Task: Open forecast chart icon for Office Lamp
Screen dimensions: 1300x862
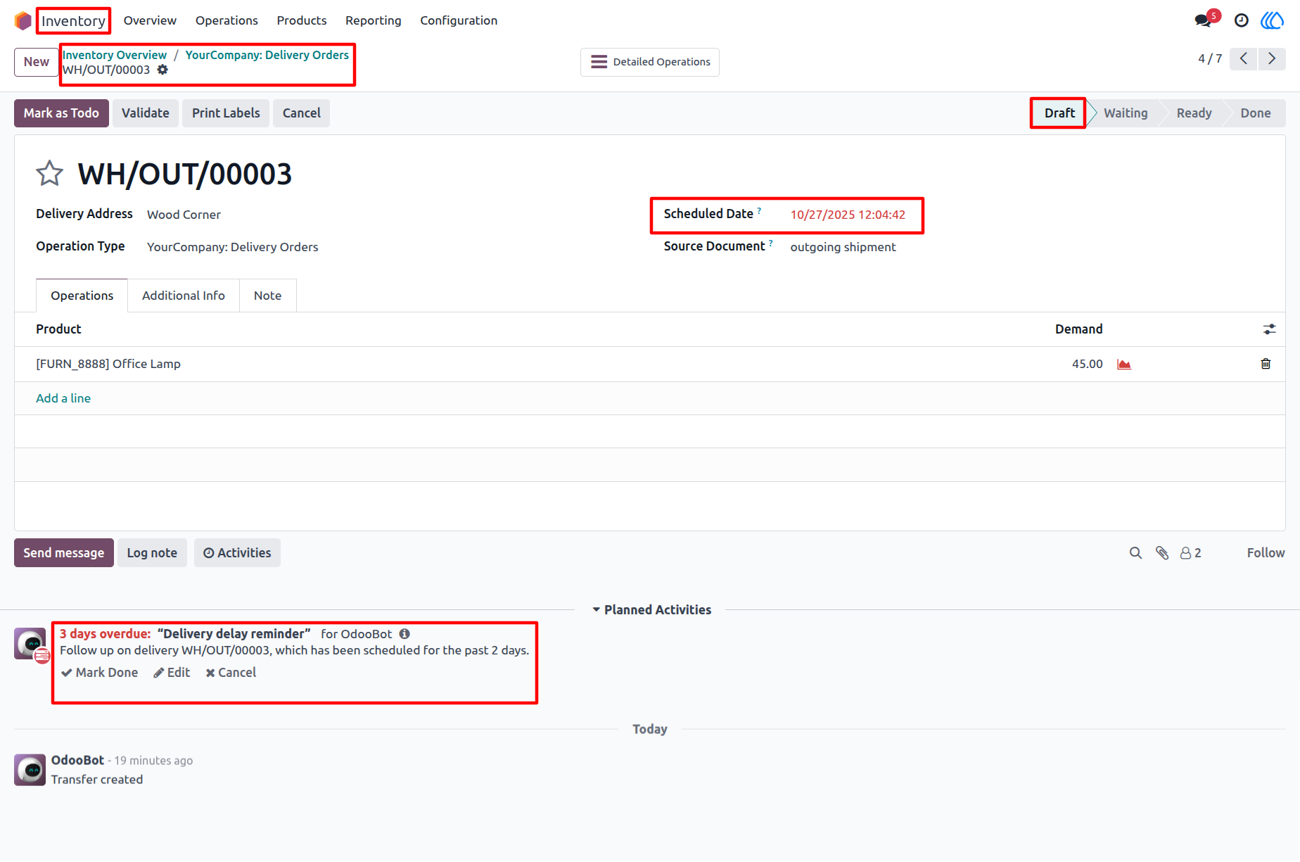Action: 1124,364
